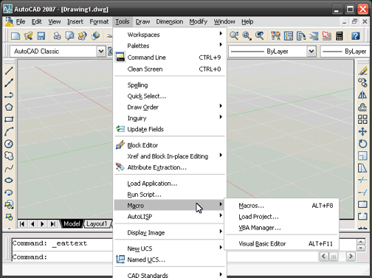Choose Run Script... entry

[170, 195]
